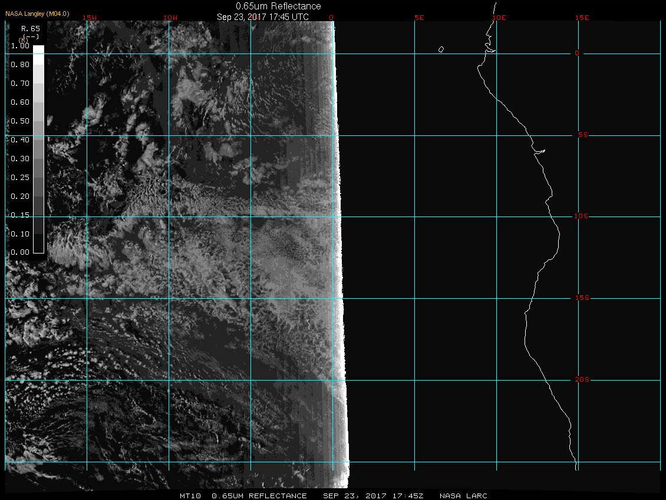Click the small island outline near 5E

[441, 49]
